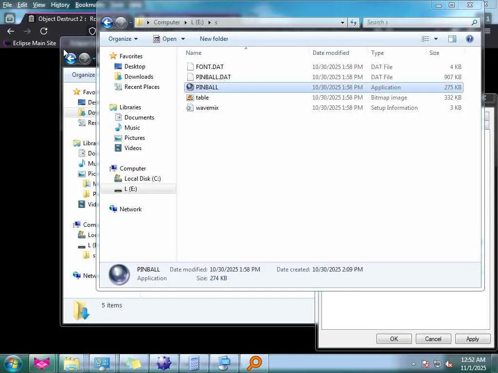Open the pink cat taskbar icon
The width and height of the screenshot is (498, 373).
(42, 363)
